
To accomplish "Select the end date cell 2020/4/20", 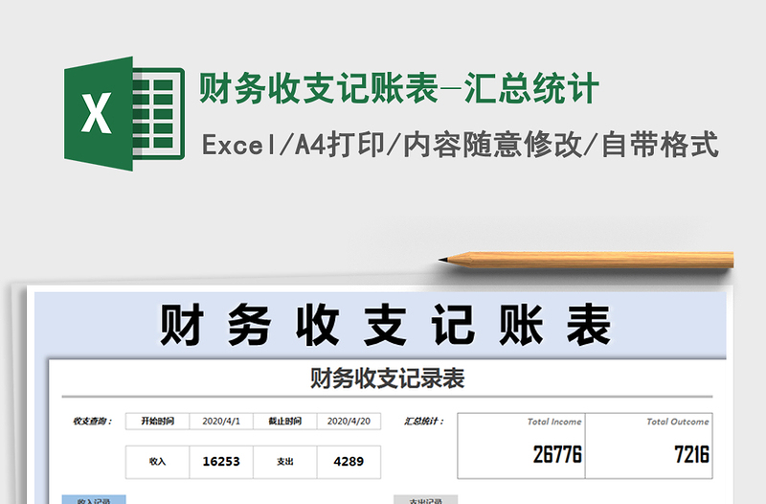I will pos(349,421).
